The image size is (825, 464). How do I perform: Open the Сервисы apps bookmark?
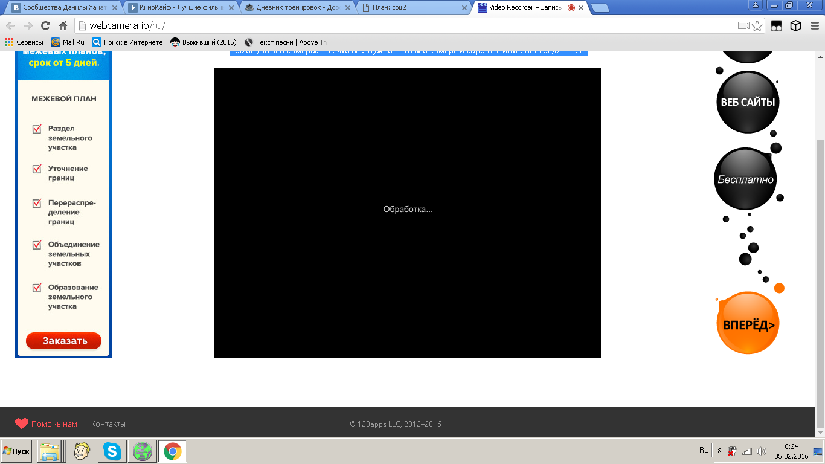(x=24, y=42)
